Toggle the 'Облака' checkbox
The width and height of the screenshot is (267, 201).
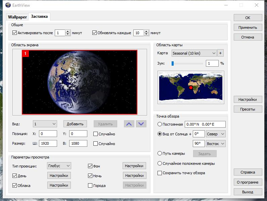point(14,185)
